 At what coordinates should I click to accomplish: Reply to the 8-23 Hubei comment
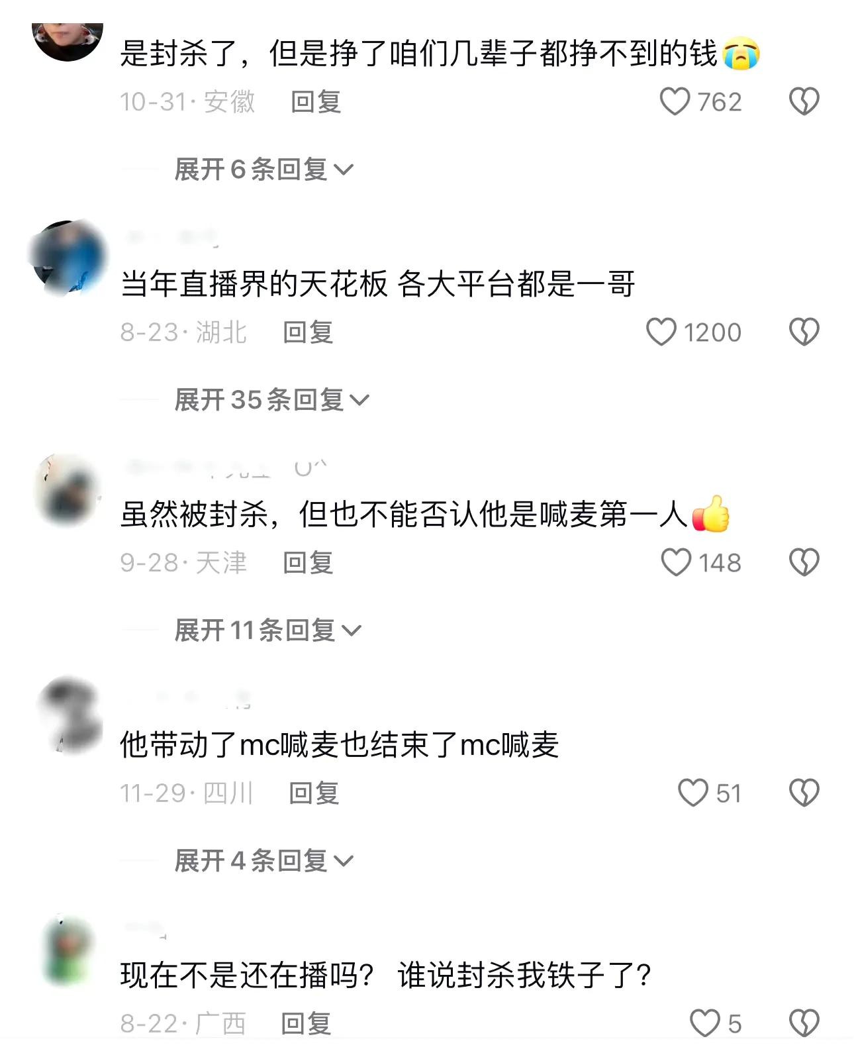308,332
